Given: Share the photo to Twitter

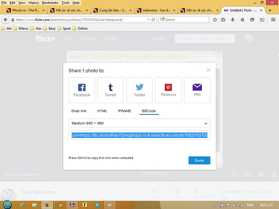Looking at the screenshot, I should pyautogui.click(x=139, y=90).
